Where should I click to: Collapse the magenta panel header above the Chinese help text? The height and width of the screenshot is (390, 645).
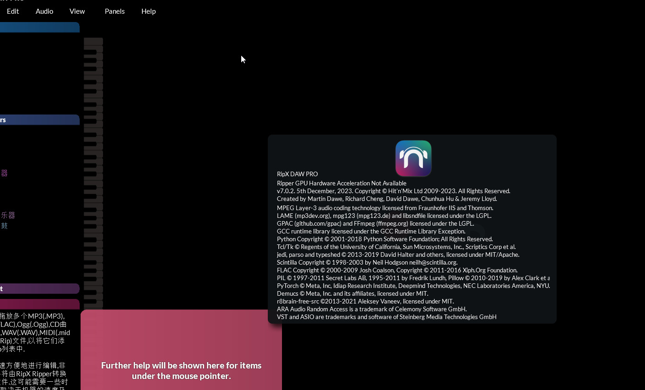[x=39, y=304]
